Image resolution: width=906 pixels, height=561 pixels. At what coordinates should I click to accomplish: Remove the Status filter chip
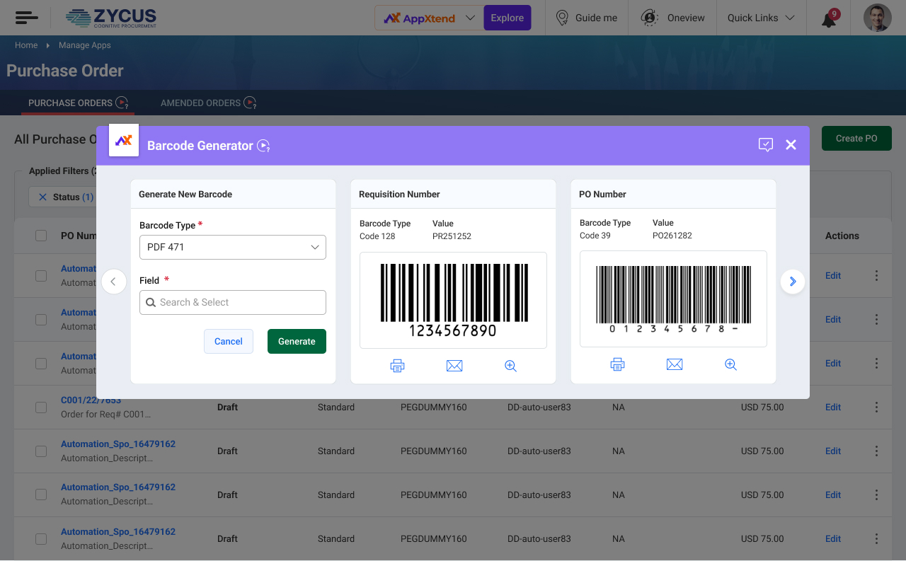coord(42,197)
